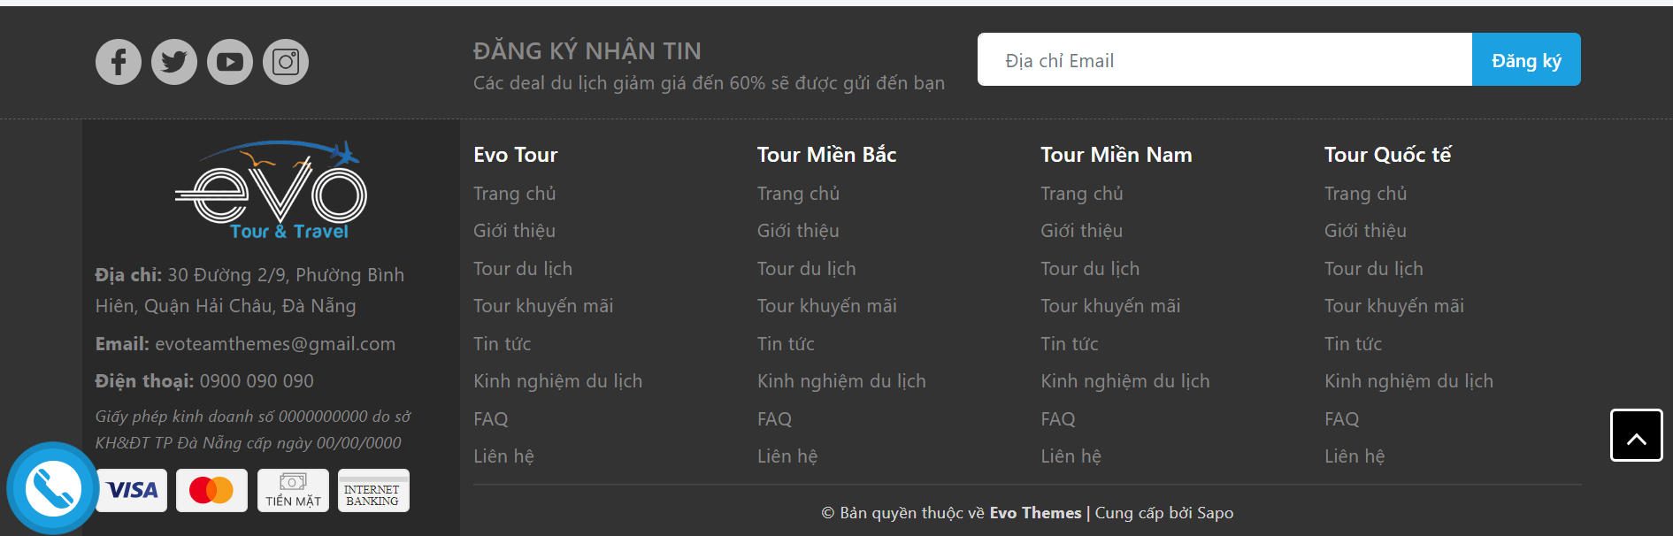Image resolution: width=1673 pixels, height=536 pixels.
Task: Click the Evo Themes copyright link
Action: pyautogui.click(x=1035, y=513)
